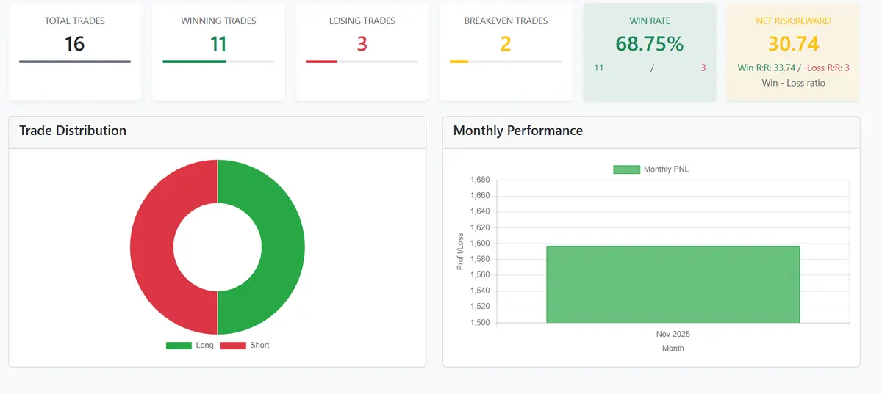Image resolution: width=882 pixels, height=394 pixels.
Task: Click the Win Rate 68.75% card
Action: click(x=650, y=51)
